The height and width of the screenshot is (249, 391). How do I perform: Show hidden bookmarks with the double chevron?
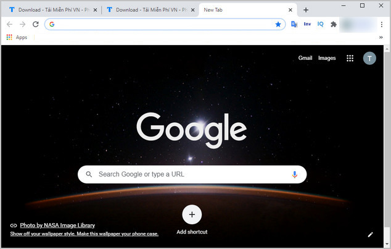[381, 37]
